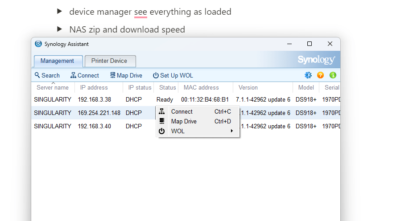Click DS918+ model in first row

point(306,99)
